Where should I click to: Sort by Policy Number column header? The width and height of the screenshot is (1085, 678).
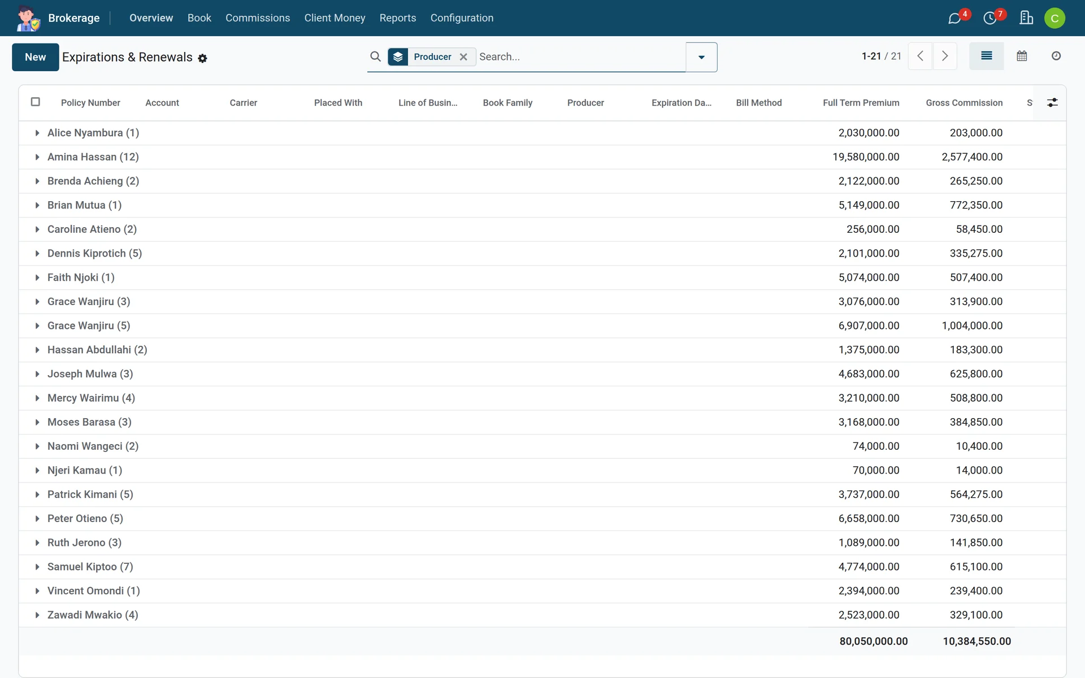point(90,103)
